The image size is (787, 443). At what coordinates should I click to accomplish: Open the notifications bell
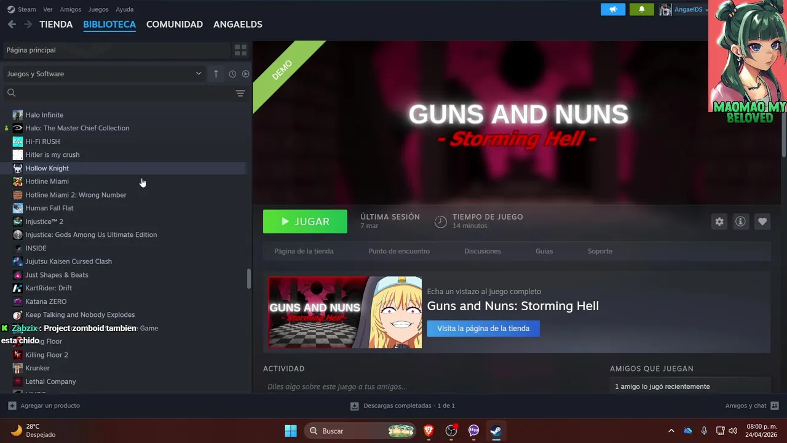click(642, 9)
